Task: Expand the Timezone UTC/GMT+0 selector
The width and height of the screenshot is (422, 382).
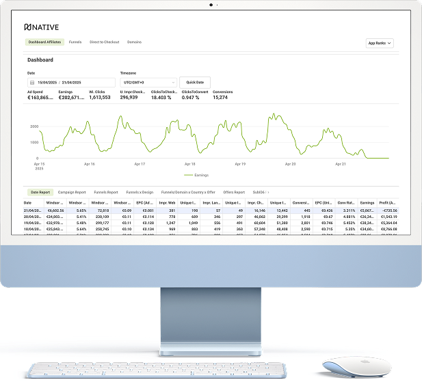Action: click(148, 82)
